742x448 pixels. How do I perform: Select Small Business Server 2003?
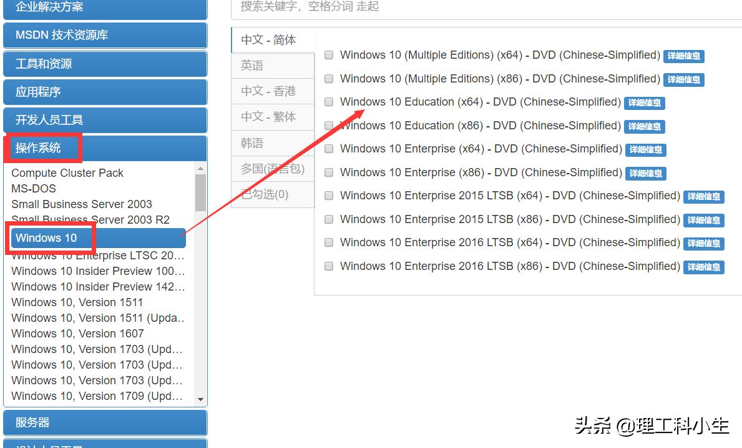82,204
